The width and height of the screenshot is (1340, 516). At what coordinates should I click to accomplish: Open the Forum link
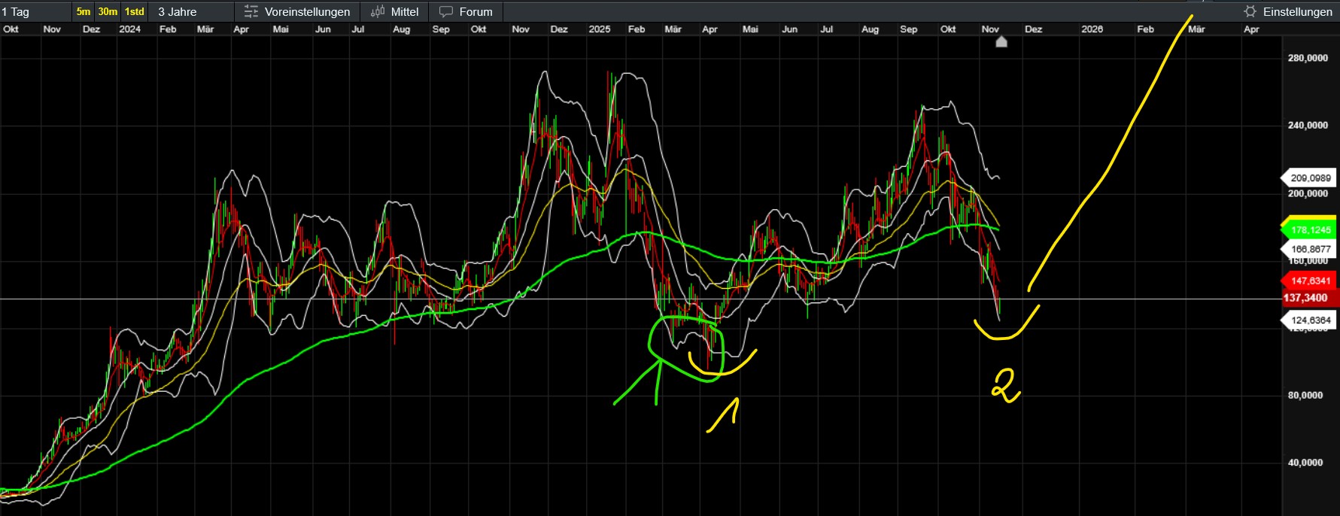point(476,12)
